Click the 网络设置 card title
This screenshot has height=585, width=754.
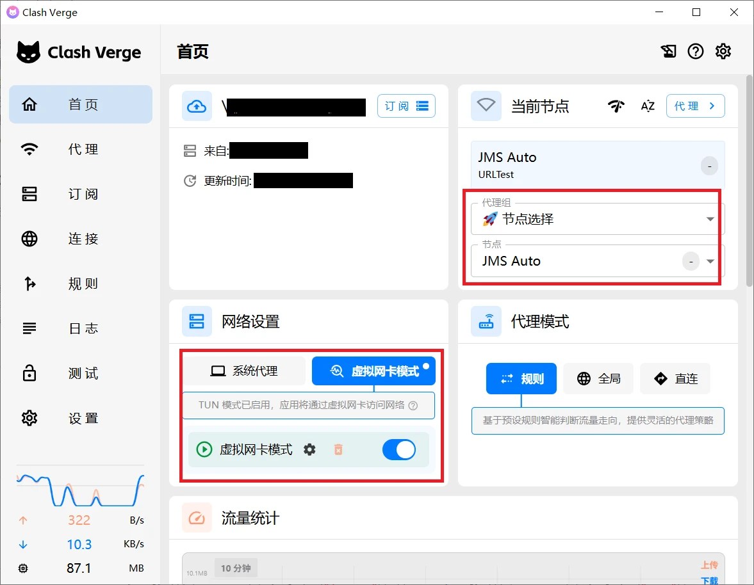coord(250,321)
